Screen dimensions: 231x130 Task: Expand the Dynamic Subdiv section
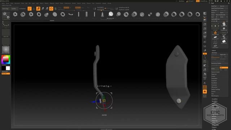[x=215, y=72]
